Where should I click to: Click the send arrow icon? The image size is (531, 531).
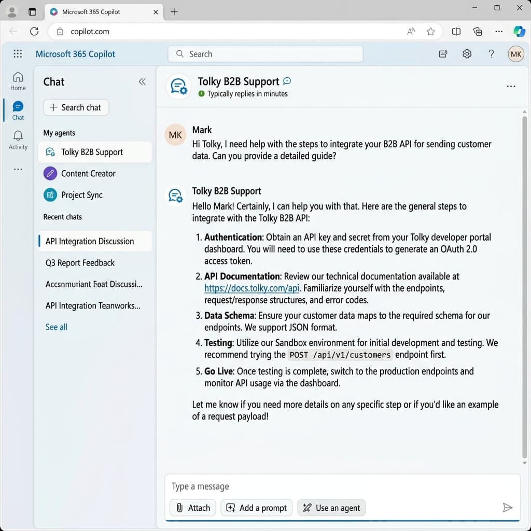coord(507,507)
